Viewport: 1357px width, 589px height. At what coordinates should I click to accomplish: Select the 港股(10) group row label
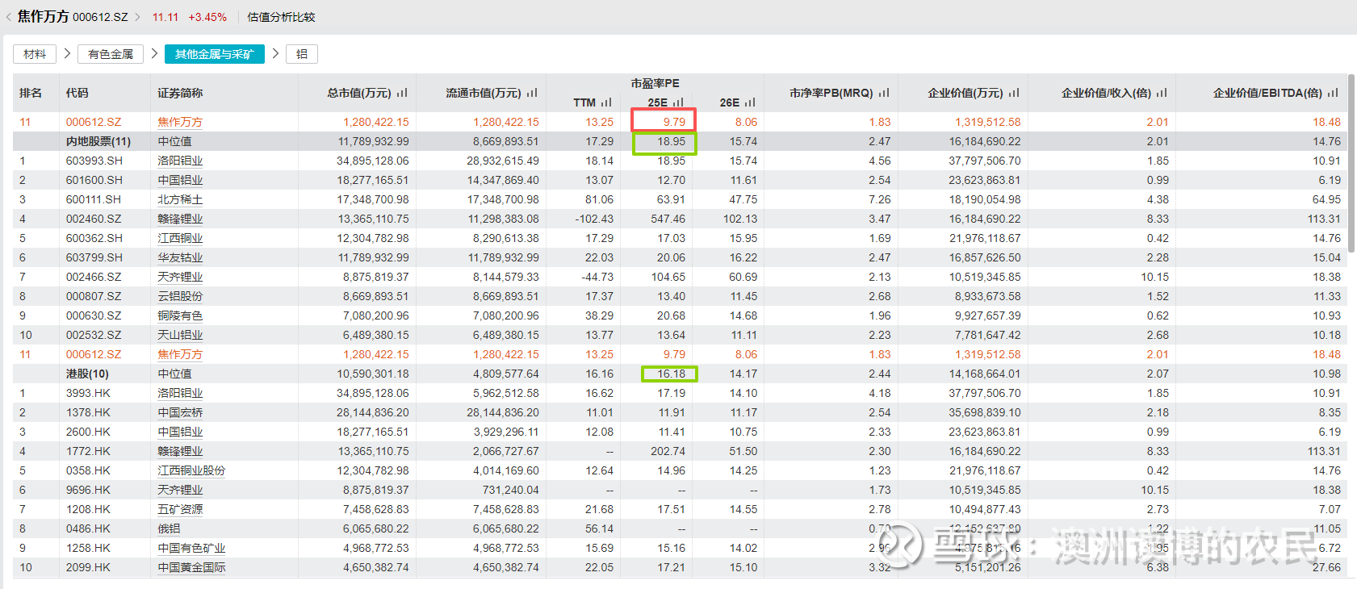click(x=87, y=374)
